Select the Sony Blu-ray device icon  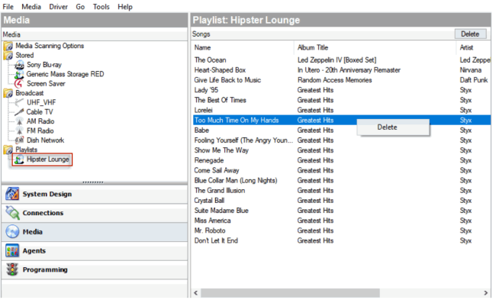(19, 65)
